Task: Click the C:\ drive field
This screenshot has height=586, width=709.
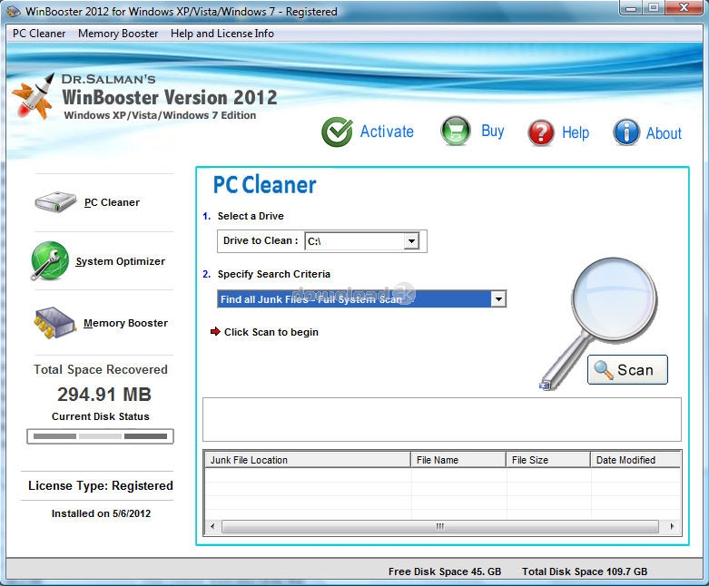Action: tap(354, 240)
